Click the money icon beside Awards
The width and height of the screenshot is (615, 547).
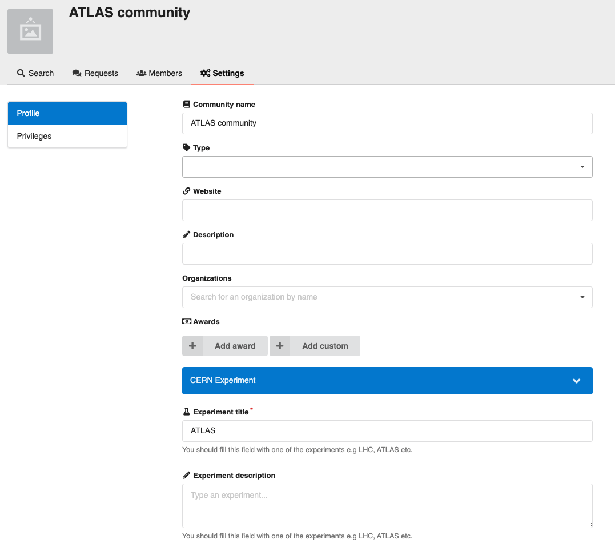187,321
